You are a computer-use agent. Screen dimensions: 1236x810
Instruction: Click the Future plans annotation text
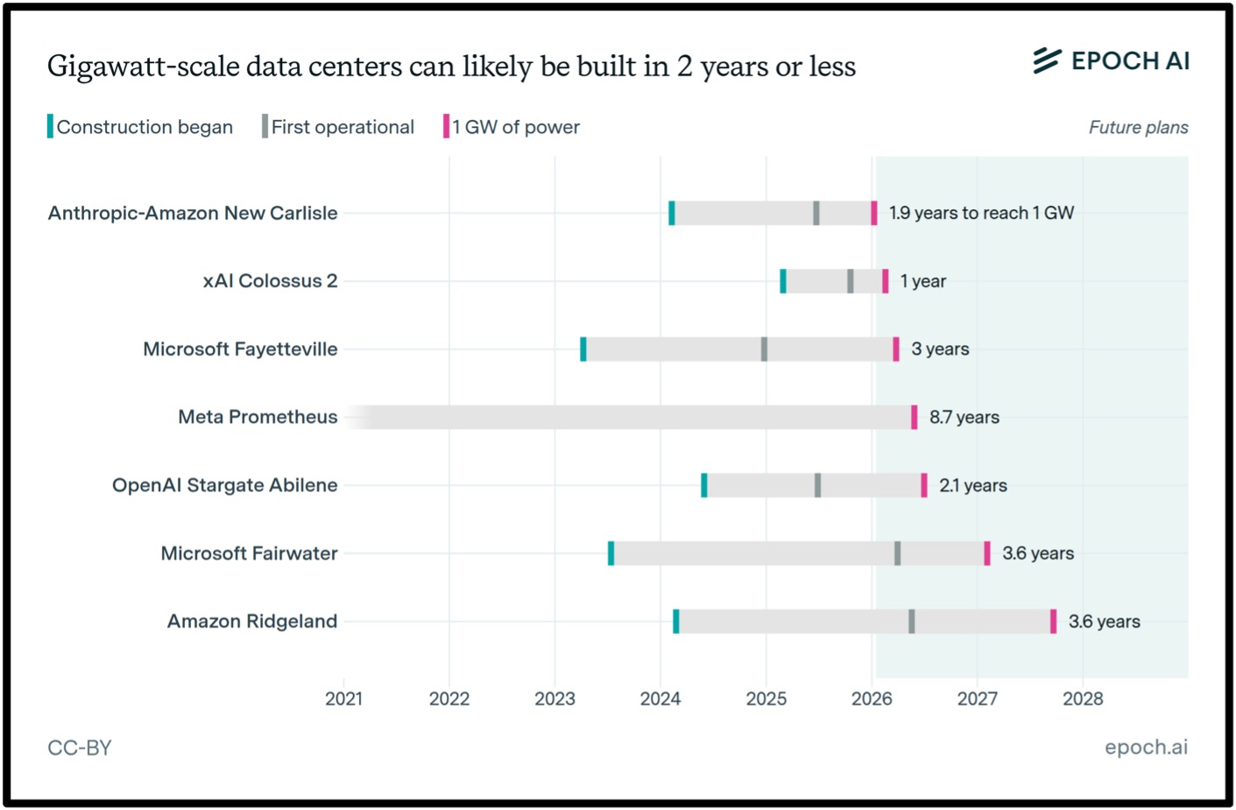pos(1138,128)
